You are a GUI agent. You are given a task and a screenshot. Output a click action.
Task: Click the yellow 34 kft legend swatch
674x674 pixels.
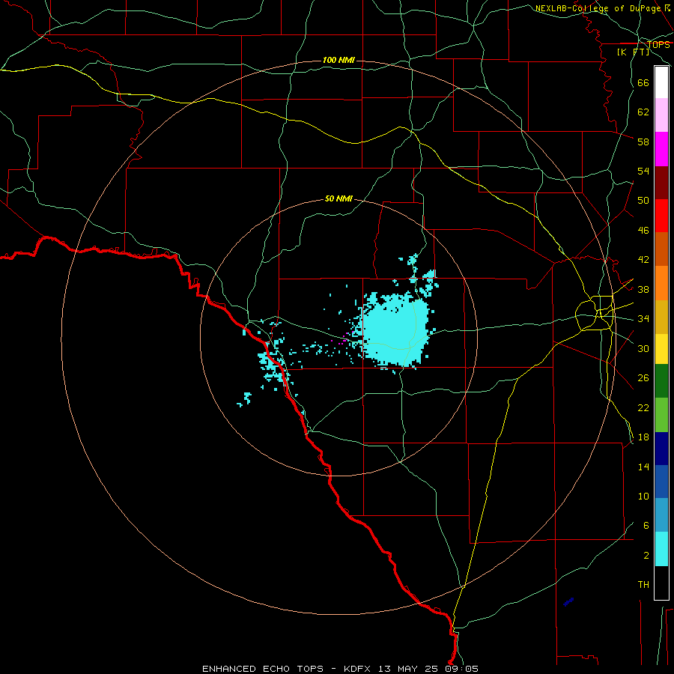(x=661, y=349)
